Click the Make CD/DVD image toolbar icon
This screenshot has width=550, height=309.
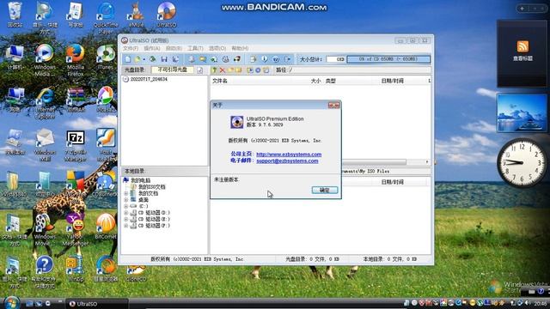pyautogui.click(x=192, y=59)
